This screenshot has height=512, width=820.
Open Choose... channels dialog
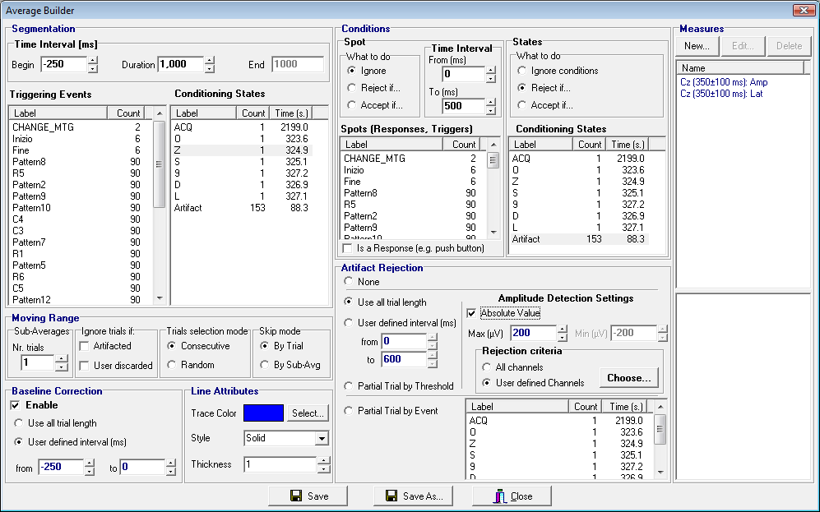coord(628,378)
